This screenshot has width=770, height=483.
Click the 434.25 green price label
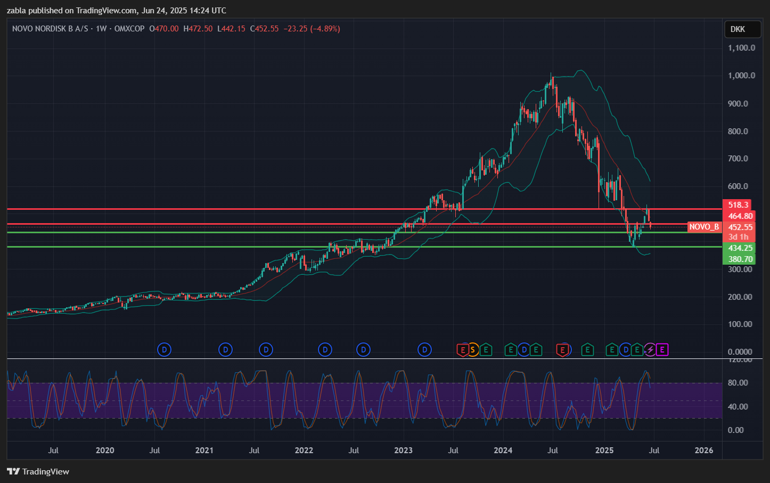pos(739,248)
